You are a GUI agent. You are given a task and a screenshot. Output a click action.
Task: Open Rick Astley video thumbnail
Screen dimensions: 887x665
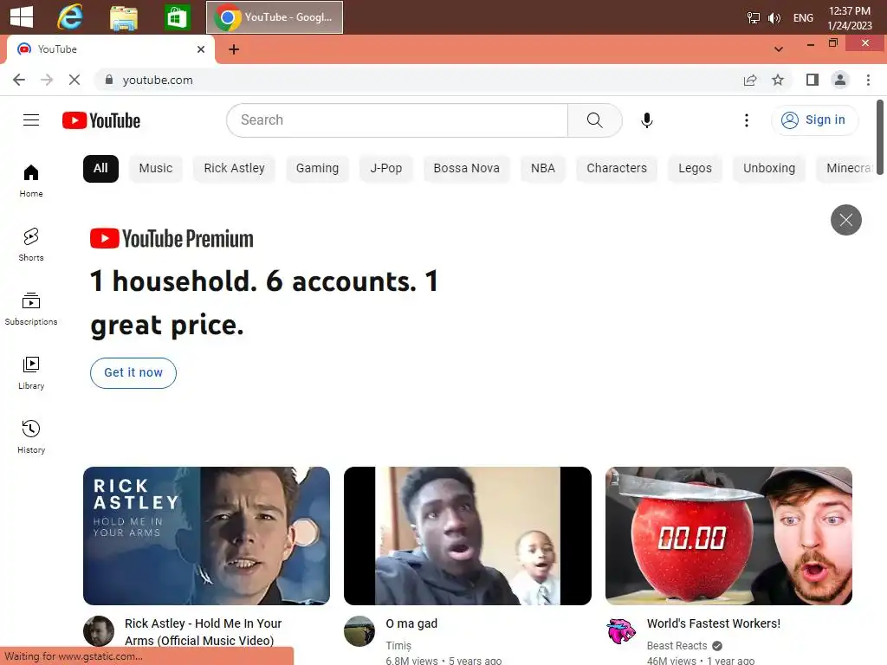(206, 535)
